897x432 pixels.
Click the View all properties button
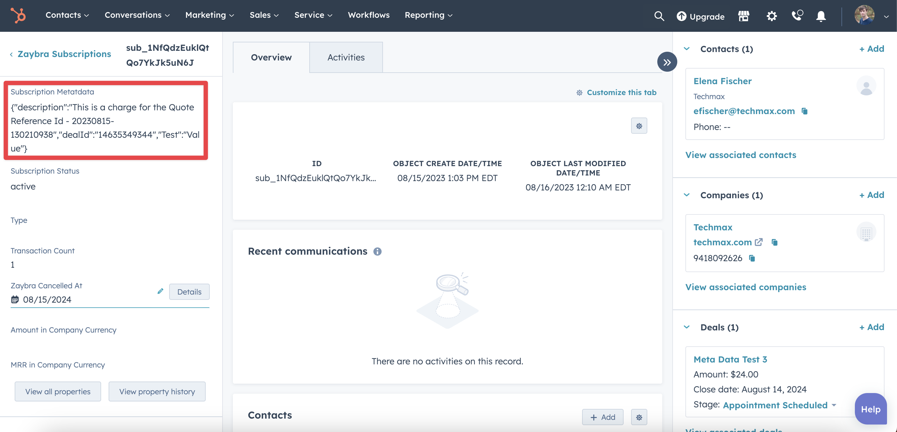[57, 391]
